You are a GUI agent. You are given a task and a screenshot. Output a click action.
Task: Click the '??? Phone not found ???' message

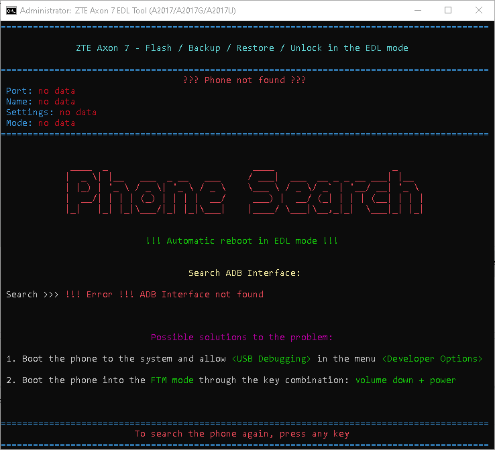click(244, 80)
